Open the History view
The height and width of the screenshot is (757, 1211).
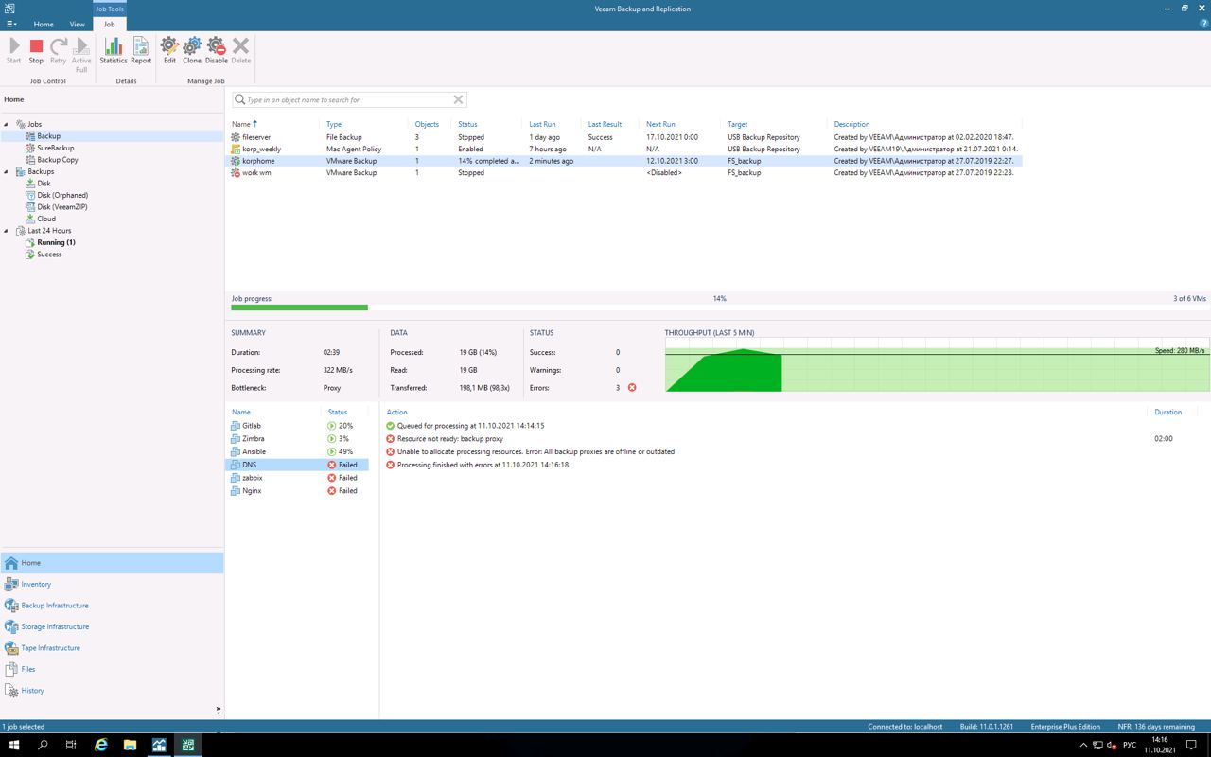click(x=112, y=691)
